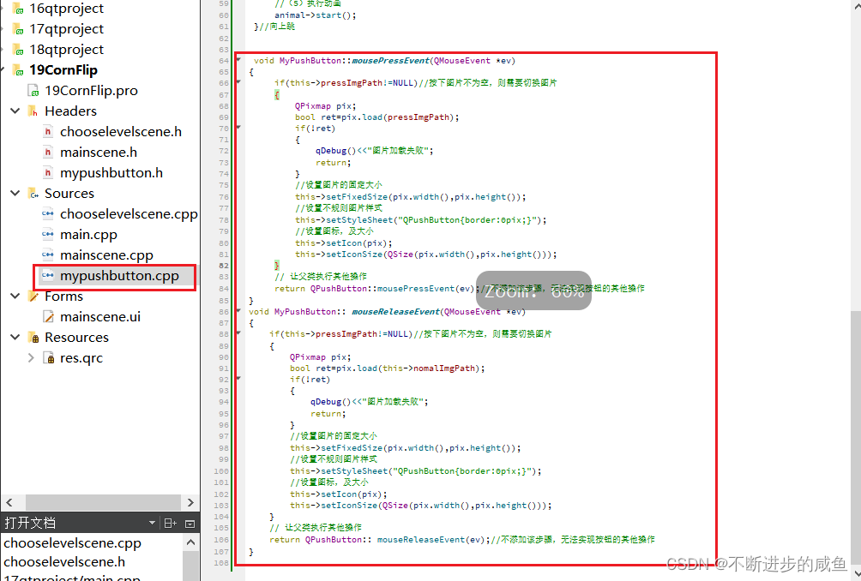Viewport: 861px width, 581px height.
Task: Click bool ret=pix.load(this->nomalImgPath); line
Action: tap(387, 368)
